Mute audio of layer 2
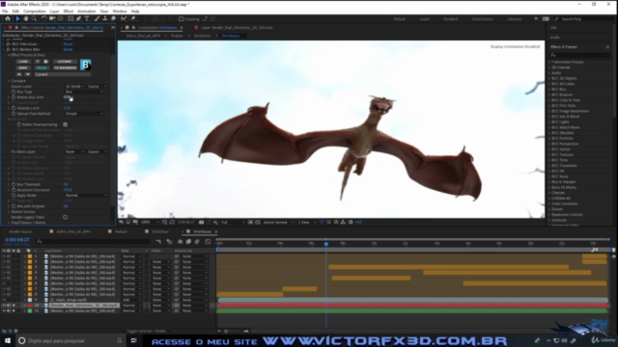Screen dimensions: 618x347 9,261
